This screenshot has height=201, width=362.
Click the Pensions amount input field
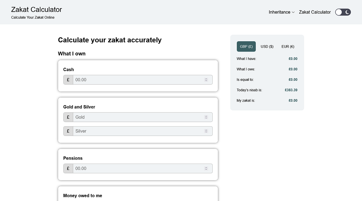[136, 168]
